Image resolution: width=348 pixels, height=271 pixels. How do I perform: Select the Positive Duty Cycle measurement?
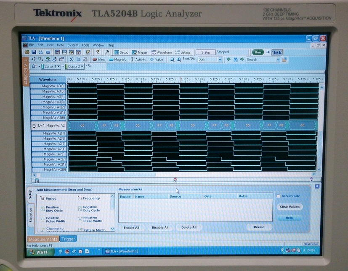52,209
